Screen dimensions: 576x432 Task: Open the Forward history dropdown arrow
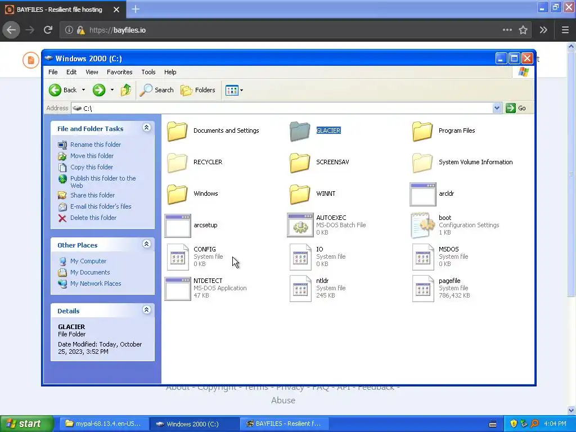(x=112, y=90)
